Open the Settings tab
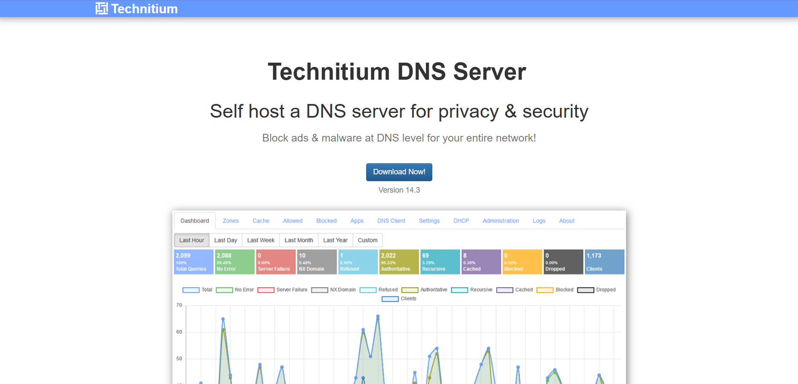The width and height of the screenshot is (798, 384). [x=429, y=221]
